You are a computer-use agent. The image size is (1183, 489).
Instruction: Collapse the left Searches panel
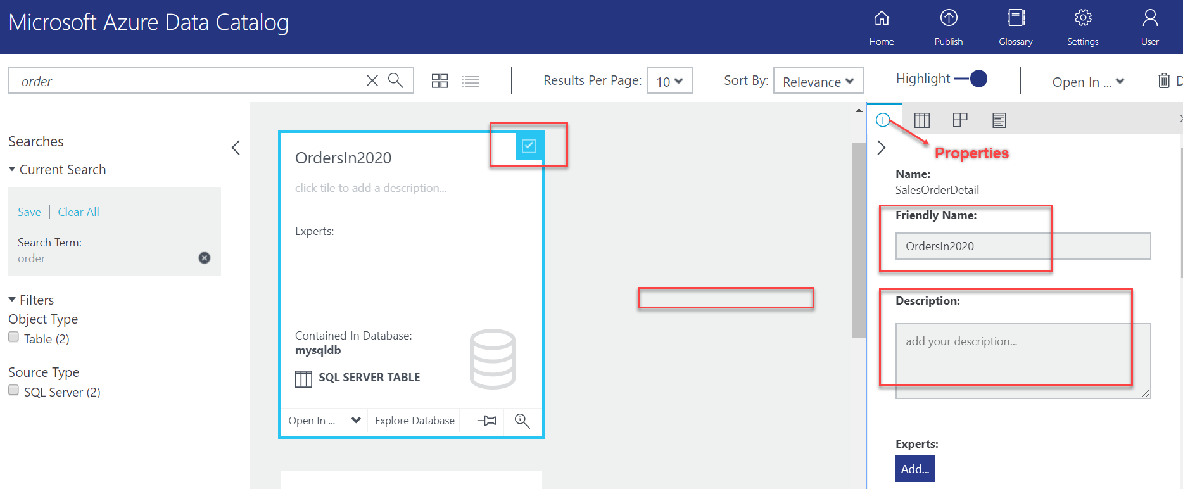[x=236, y=148]
